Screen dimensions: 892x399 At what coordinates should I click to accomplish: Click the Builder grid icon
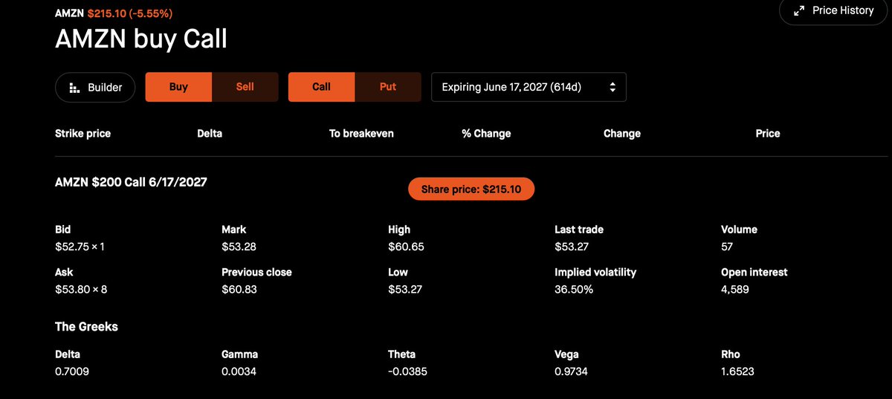coord(74,88)
